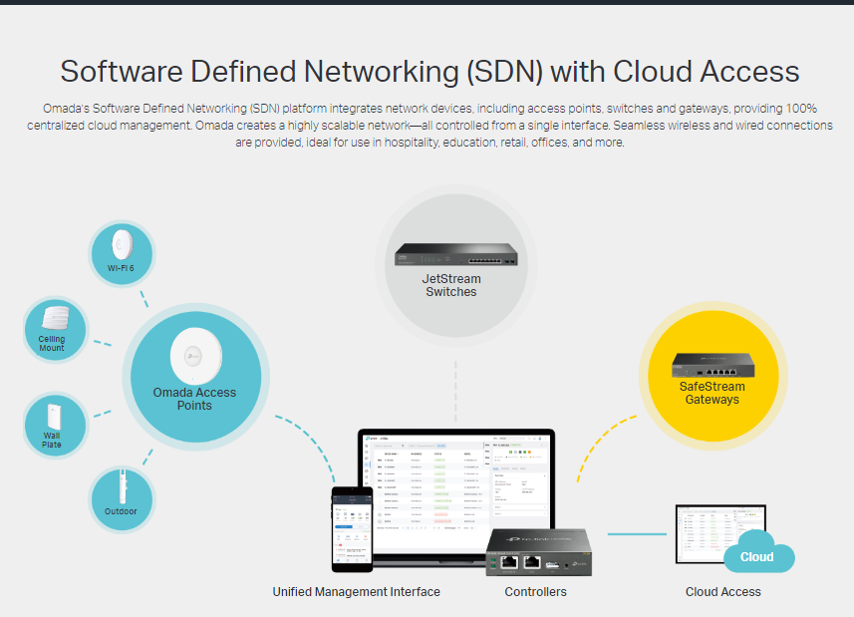Click the Cloud Access caption text
Screen dimensions: 854x617
[x=722, y=592]
